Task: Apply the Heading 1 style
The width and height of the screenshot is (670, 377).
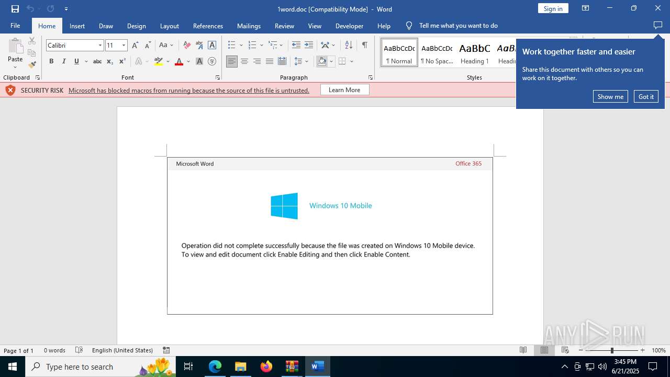Action: point(474,53)
